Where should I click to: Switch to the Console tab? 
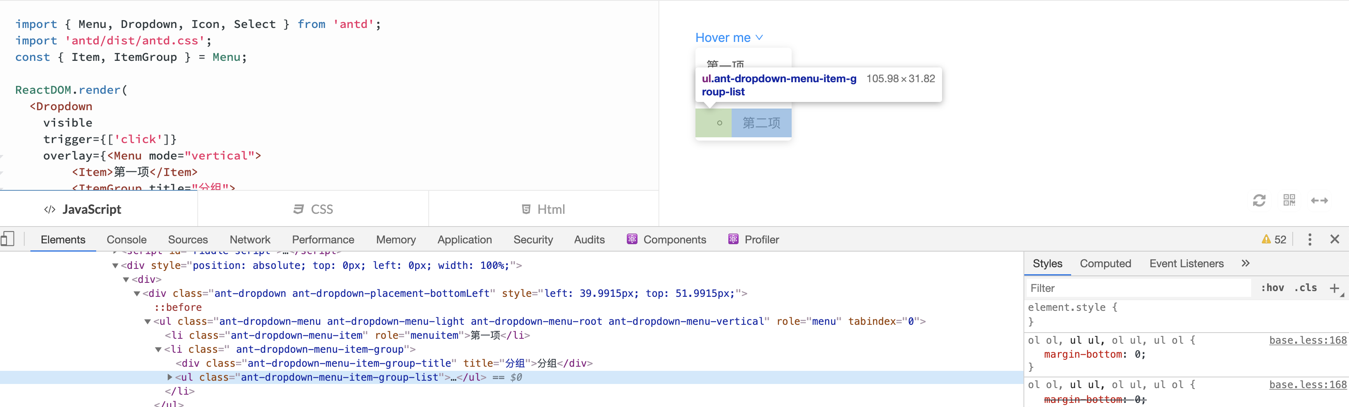[x=126, y=239]
